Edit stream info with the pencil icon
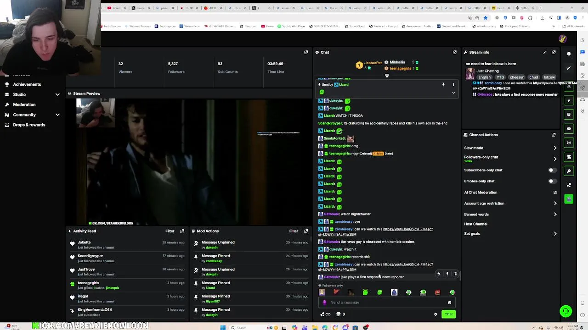 545,52
